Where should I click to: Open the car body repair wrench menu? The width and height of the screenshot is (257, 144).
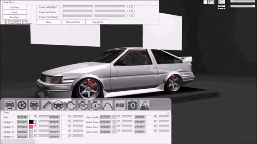coord(10,105)
